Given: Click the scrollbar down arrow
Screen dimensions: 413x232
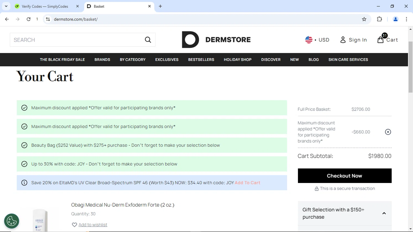Looking at the screenshot, I should (410, 229).
